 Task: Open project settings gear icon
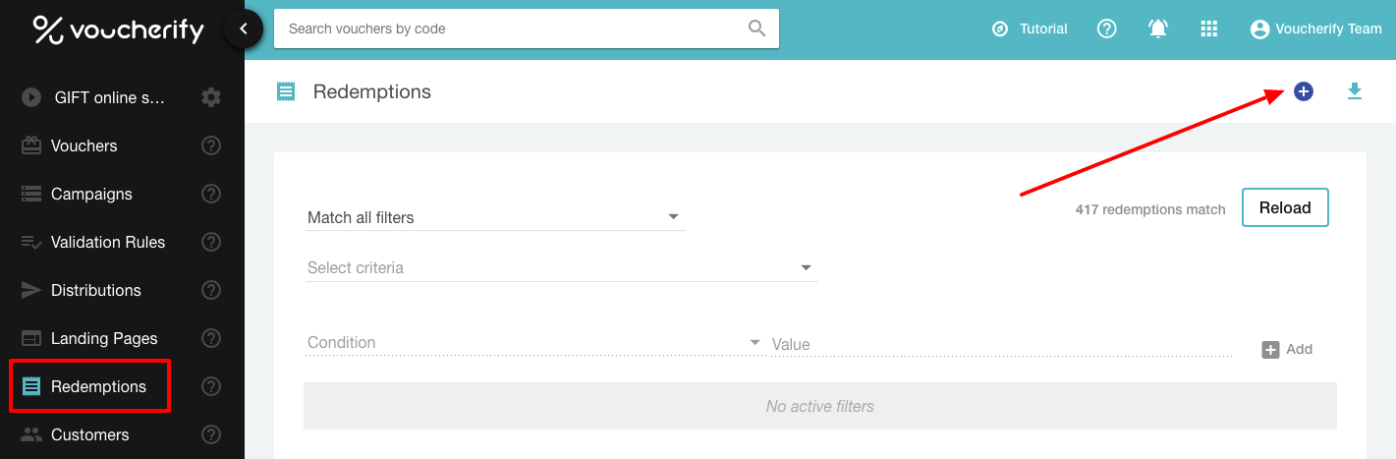211,97
